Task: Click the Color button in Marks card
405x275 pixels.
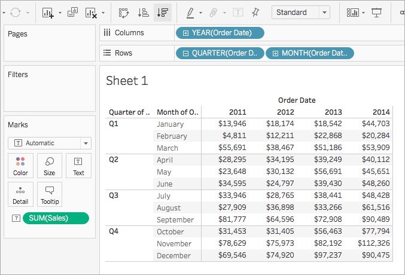Action: click(20, 166)
